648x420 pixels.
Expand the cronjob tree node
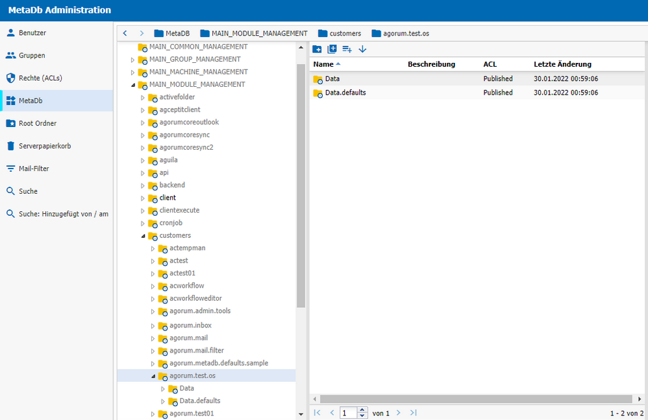143,223
